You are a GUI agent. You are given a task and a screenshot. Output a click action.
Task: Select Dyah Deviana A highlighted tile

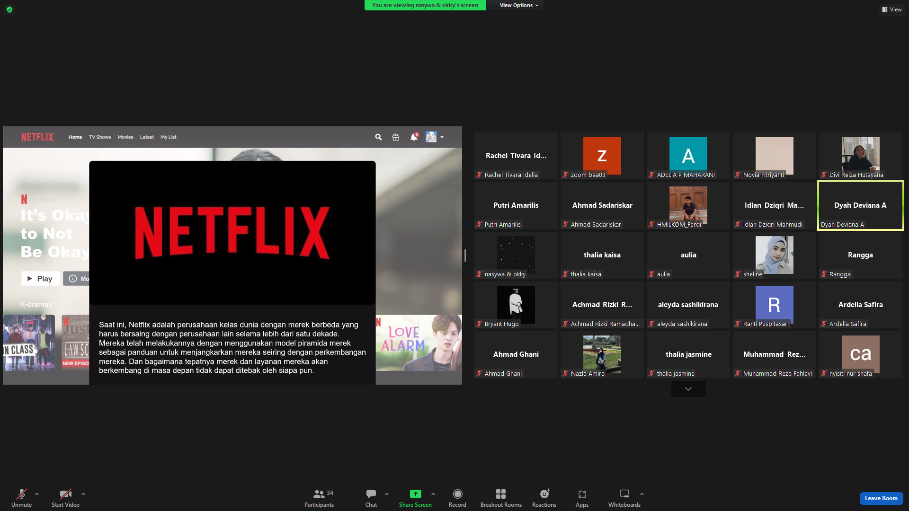[x=861, y=205]
